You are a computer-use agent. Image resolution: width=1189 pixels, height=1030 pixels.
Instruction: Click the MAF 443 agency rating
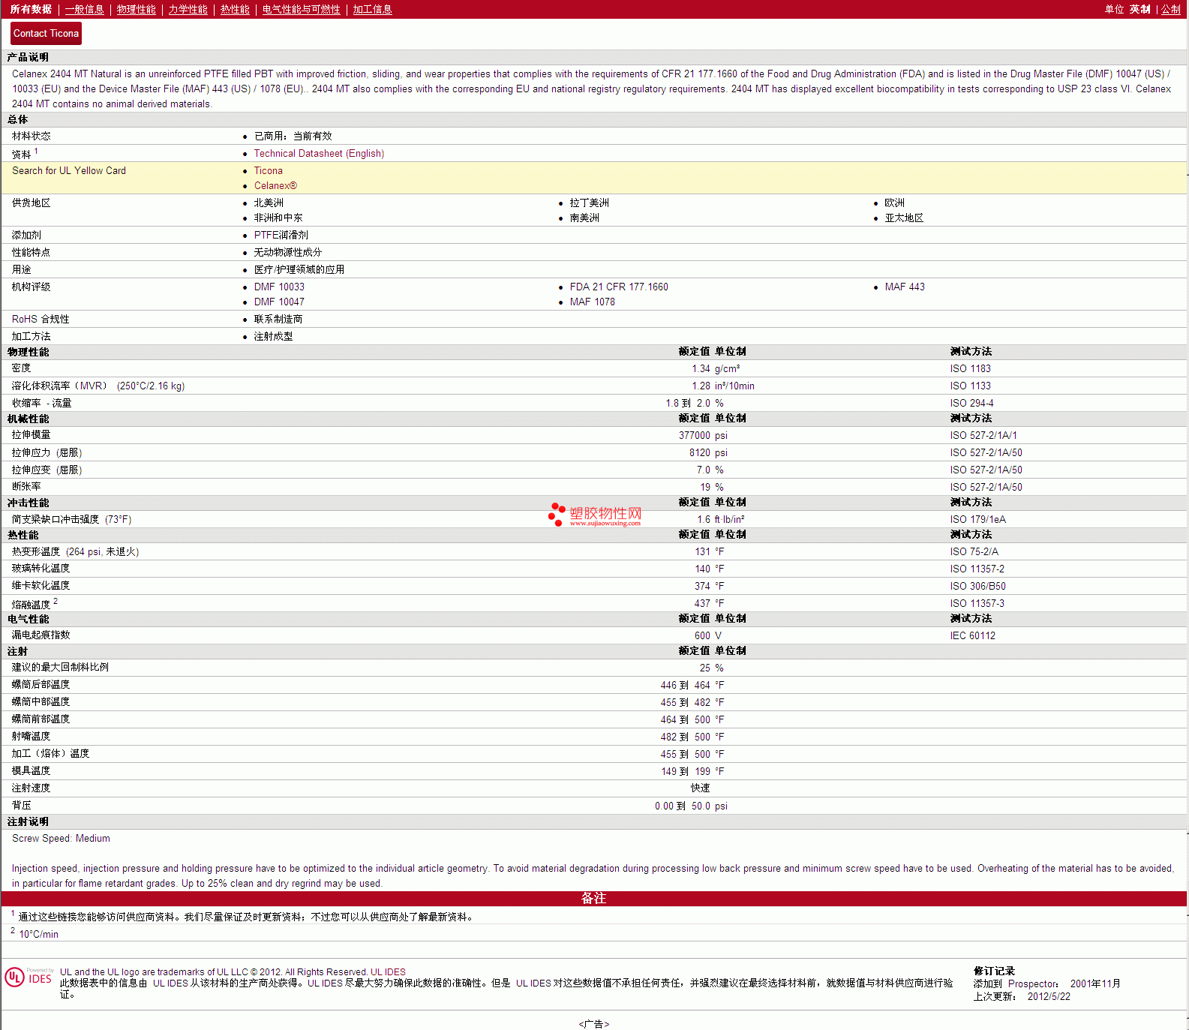coord(904,287)
